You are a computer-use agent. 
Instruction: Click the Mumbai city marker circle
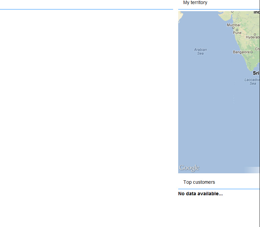pos(233,28)
